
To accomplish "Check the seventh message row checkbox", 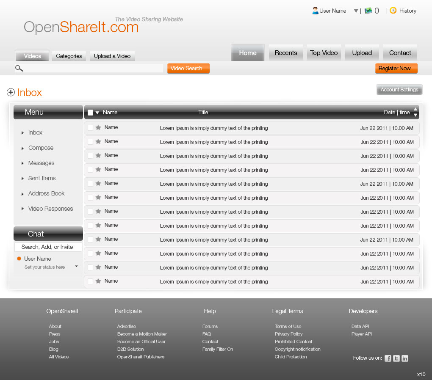I will (90, 212).
